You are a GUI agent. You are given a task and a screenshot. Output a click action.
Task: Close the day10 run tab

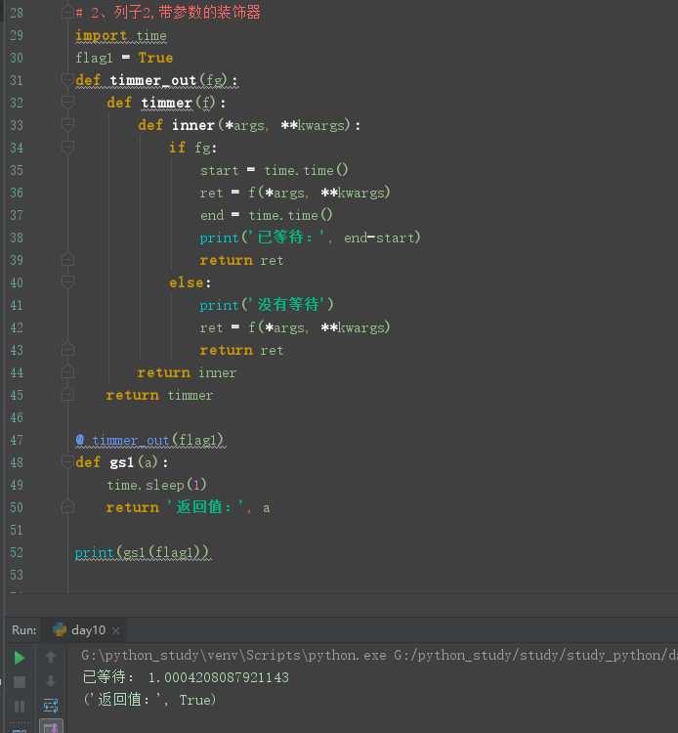(x=115, y=630)
